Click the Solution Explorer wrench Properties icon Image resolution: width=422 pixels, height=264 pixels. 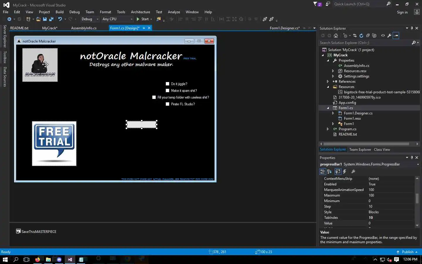[389, 35]
